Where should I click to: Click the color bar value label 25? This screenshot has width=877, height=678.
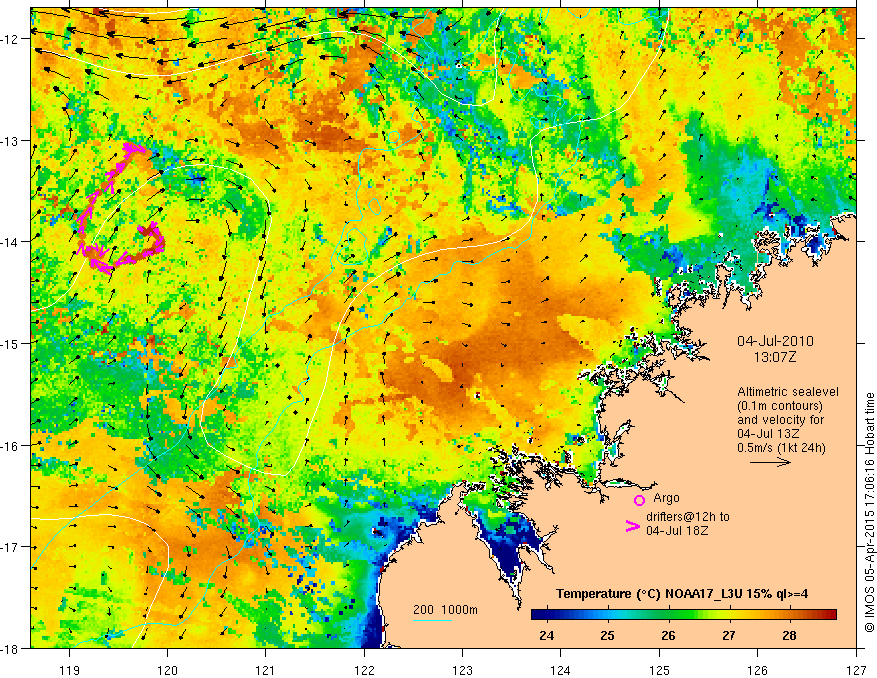[607, 636]
